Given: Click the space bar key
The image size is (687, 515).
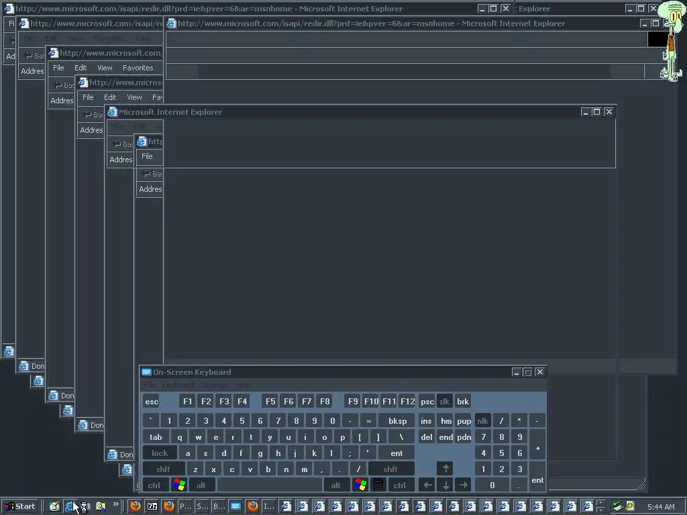Looking at the screenshot, I should coord(270,485).
